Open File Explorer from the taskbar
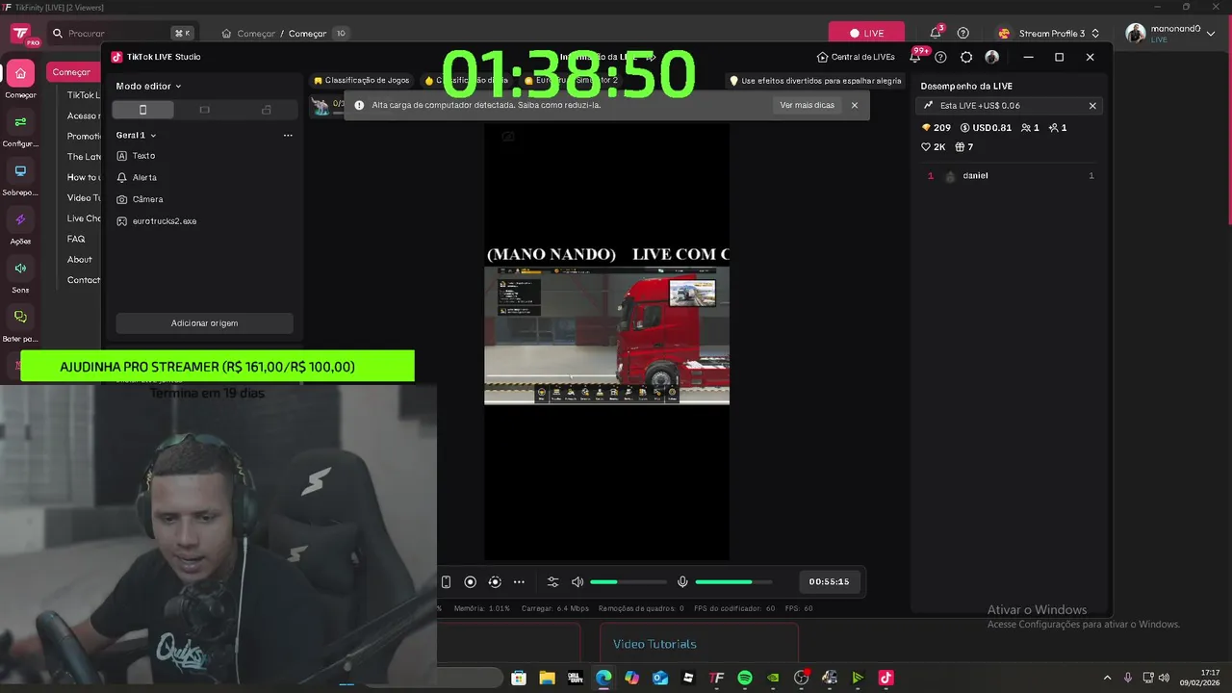The image size is (1232, 693). click(547, 678)
